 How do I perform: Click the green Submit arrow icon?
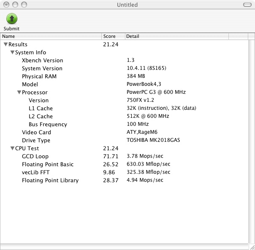coord(12,19)
